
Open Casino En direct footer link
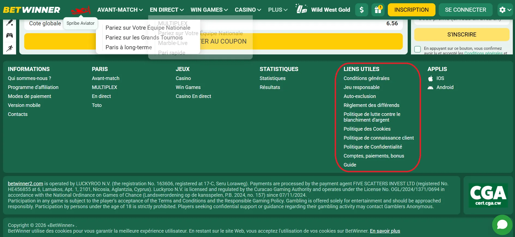(x=193, y=96)
